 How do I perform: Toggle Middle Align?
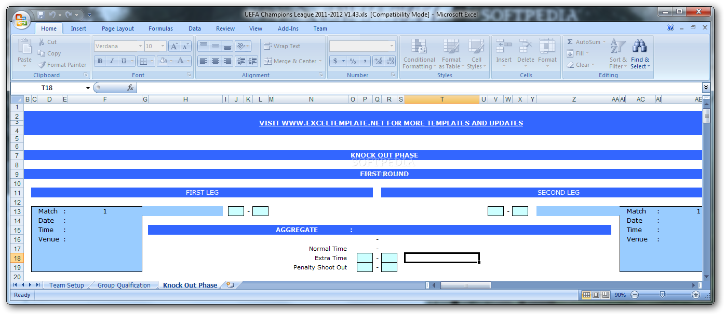[x=215, y=46]
